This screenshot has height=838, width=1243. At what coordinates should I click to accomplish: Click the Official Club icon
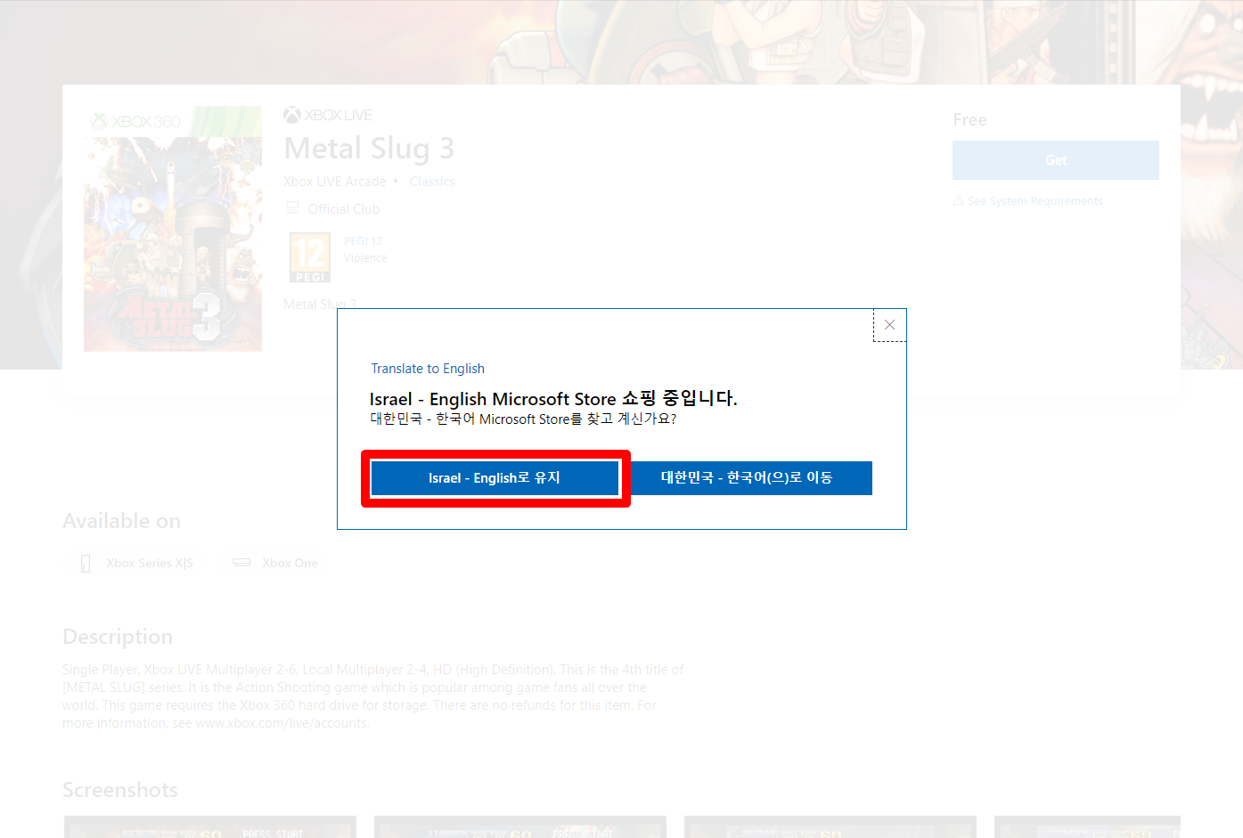(292, 208)
